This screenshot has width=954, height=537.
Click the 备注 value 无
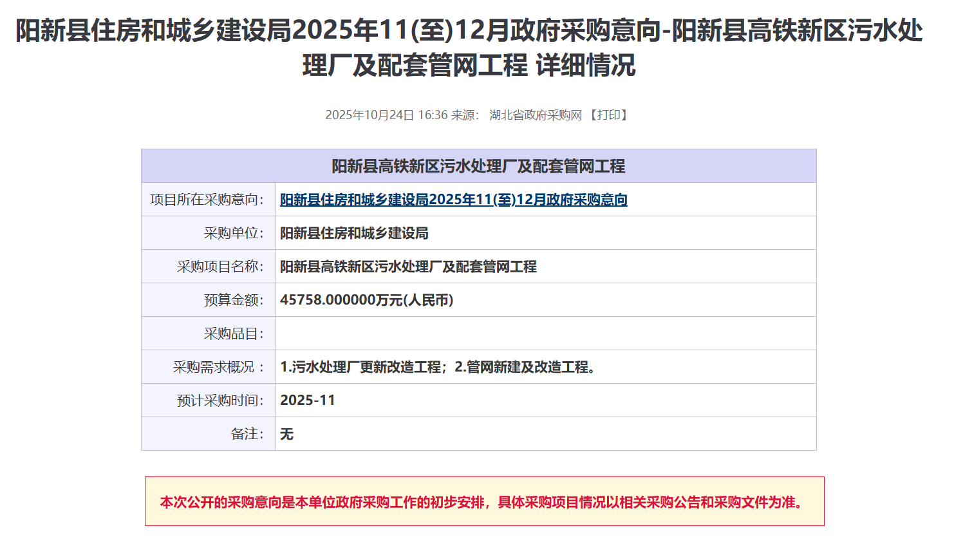pos(287,435)
